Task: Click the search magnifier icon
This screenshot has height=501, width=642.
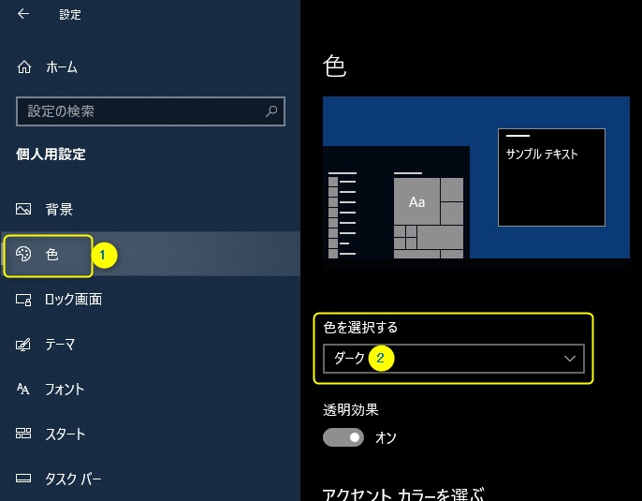Action: (271, 111)
